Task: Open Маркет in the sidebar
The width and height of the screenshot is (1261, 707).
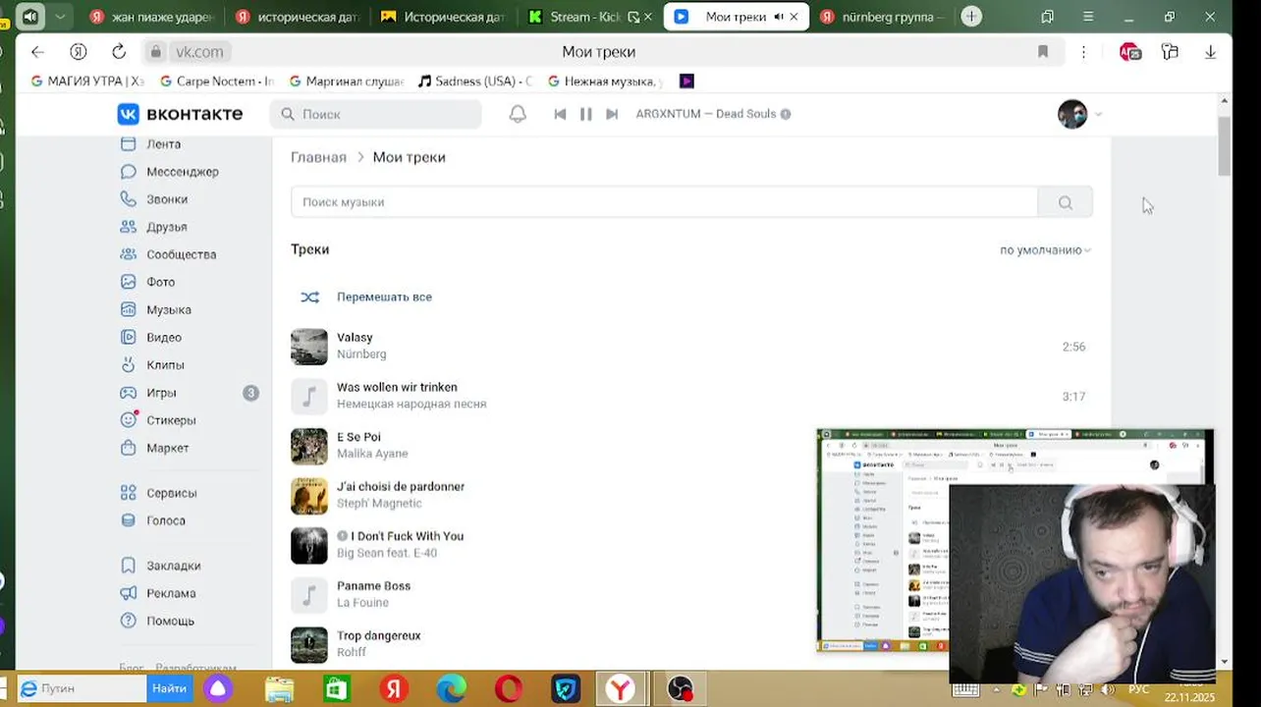Action: click(x=167, y=448)
